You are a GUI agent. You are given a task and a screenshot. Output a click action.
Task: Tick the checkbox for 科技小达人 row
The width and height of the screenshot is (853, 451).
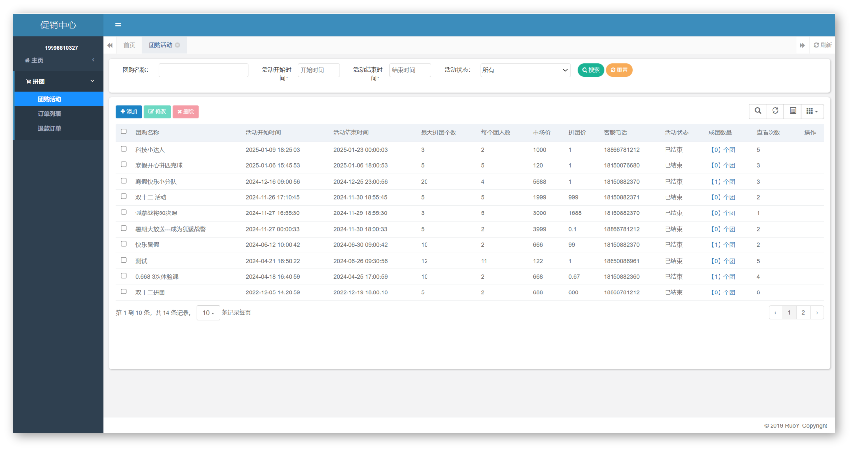(x=124, y=149)
